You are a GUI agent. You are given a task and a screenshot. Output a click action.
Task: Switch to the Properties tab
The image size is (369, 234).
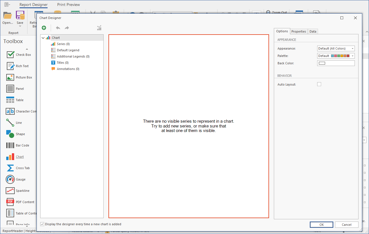298,31
